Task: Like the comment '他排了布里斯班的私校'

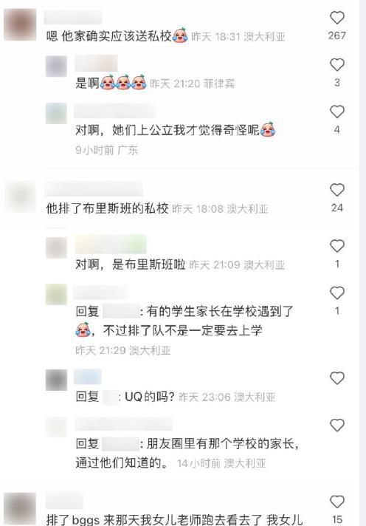Action: point(336,190)
